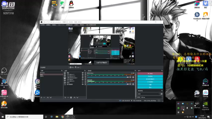
Task: Click the studio mode button
Action: point(150,82)
